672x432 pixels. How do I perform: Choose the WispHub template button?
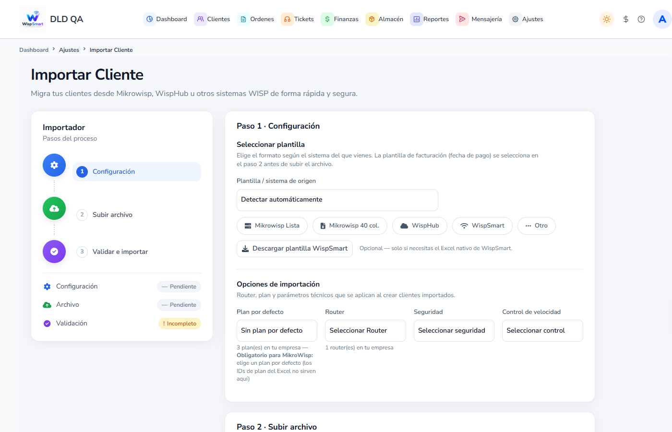coord(420,226)
